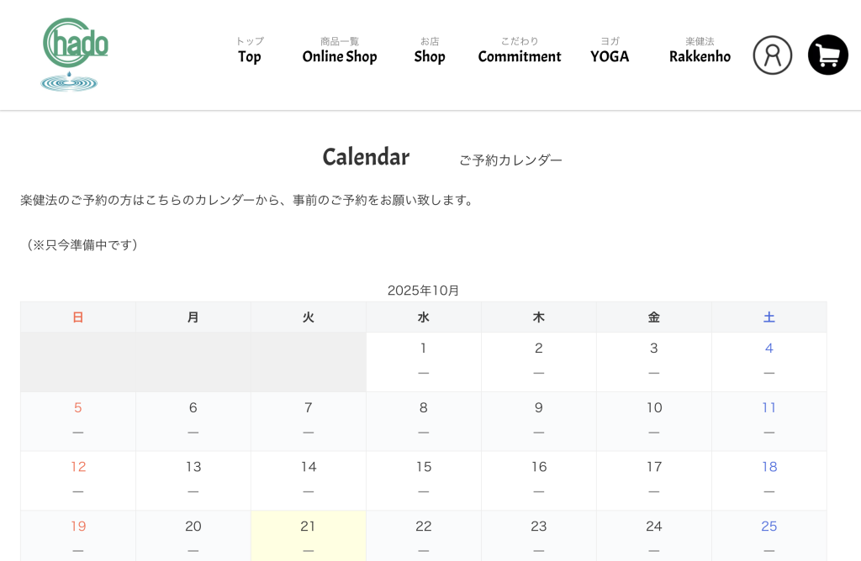Open the user account icon
861x561 pixels.
coord(772,55)
